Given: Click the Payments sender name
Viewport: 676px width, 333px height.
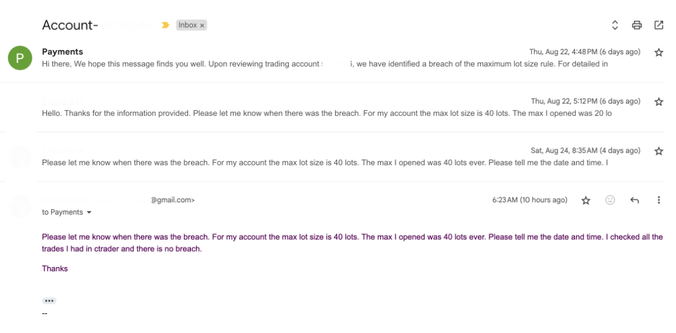Looking at the screenshot, I should click(62, 52).
